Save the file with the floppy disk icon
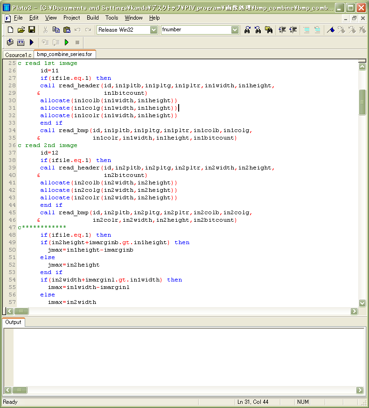 [32, 30]
